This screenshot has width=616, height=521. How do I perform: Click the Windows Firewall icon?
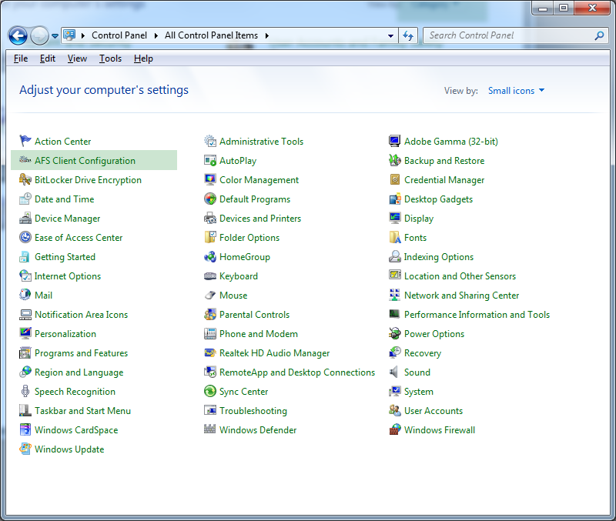click(x=395, y=430)
